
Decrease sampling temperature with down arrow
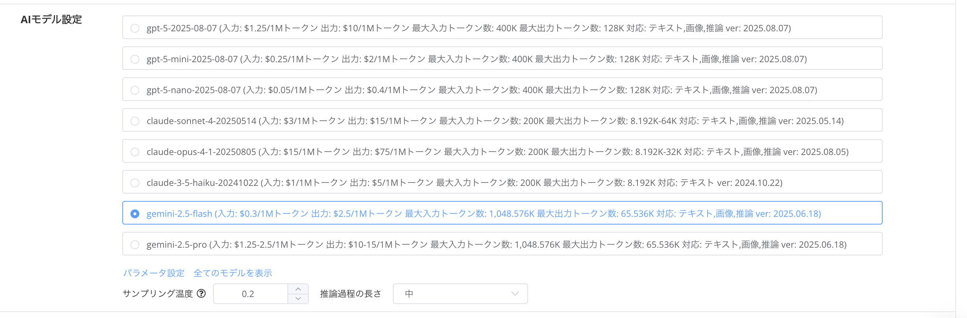pos(298,298)
